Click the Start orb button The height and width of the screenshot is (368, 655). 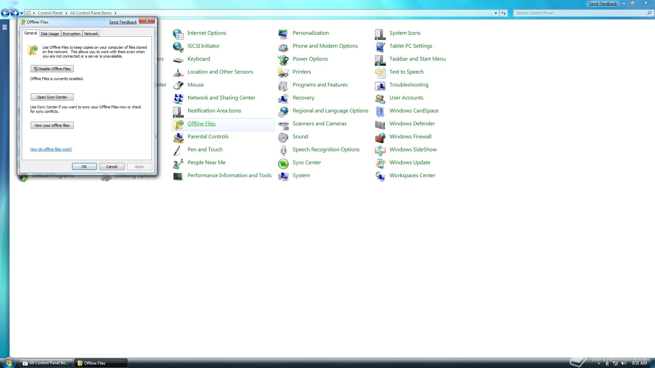pyautogui.click(x=8, y=363)
